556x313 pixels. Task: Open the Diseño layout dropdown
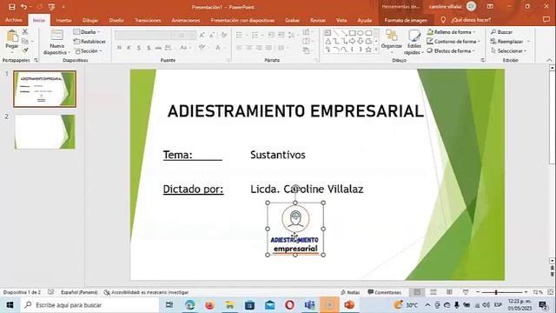(87, 32)
